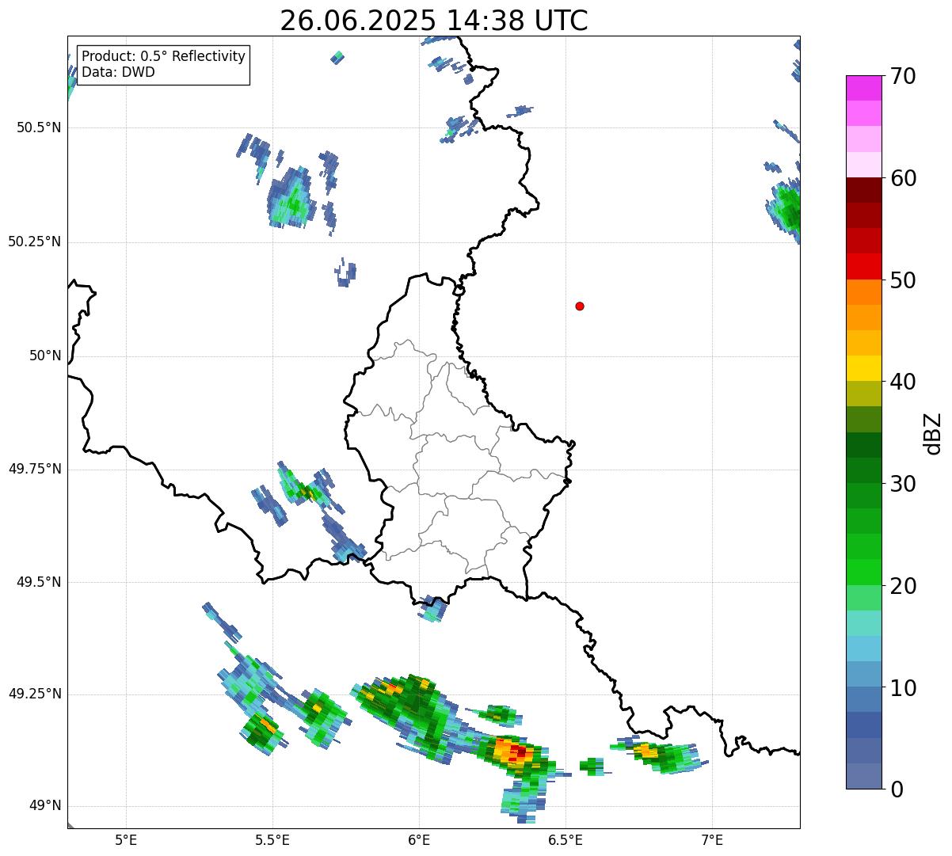Click the magenta top segment of colorbar

click(863, 88)
